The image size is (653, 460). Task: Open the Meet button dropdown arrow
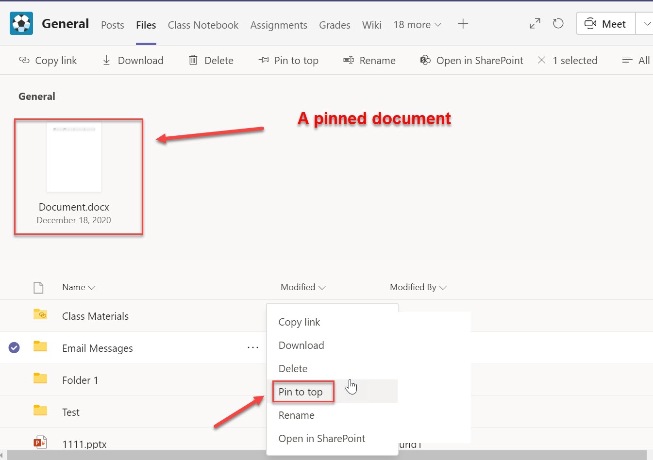pyautogui.click(x=647, y=24)
